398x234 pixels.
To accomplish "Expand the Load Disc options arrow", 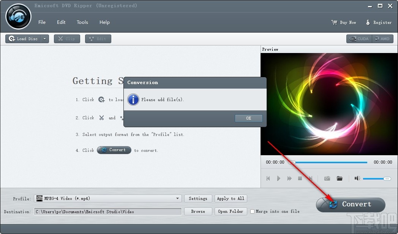I will point(44,39).
